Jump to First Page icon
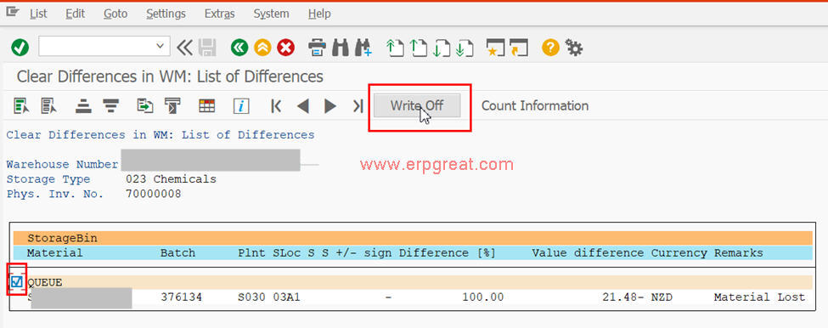This screenshot has height=328, width=828. [394, 48]
